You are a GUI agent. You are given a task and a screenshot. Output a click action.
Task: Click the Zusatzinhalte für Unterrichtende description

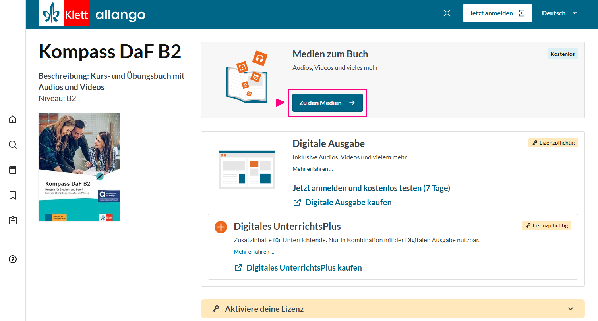[357, 240]
